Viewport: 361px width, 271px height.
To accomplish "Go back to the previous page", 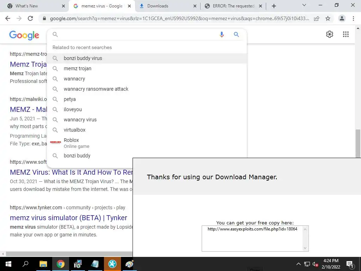I will coord(8,18).
